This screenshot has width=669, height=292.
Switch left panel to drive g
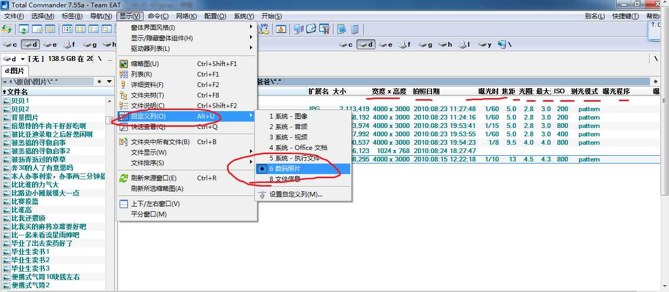coord(90,45)
